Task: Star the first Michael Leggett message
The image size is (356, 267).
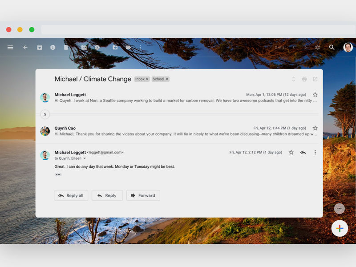Action: (x=315, y=95)
